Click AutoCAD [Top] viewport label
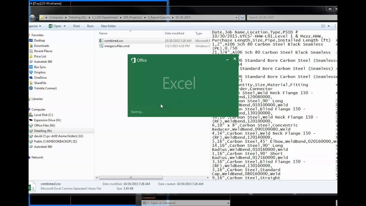Screen dimensions: 366x206 click(37, 3)
